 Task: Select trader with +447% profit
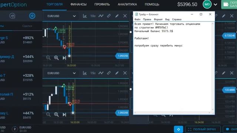pyautogui.click(x=21, y=115)
